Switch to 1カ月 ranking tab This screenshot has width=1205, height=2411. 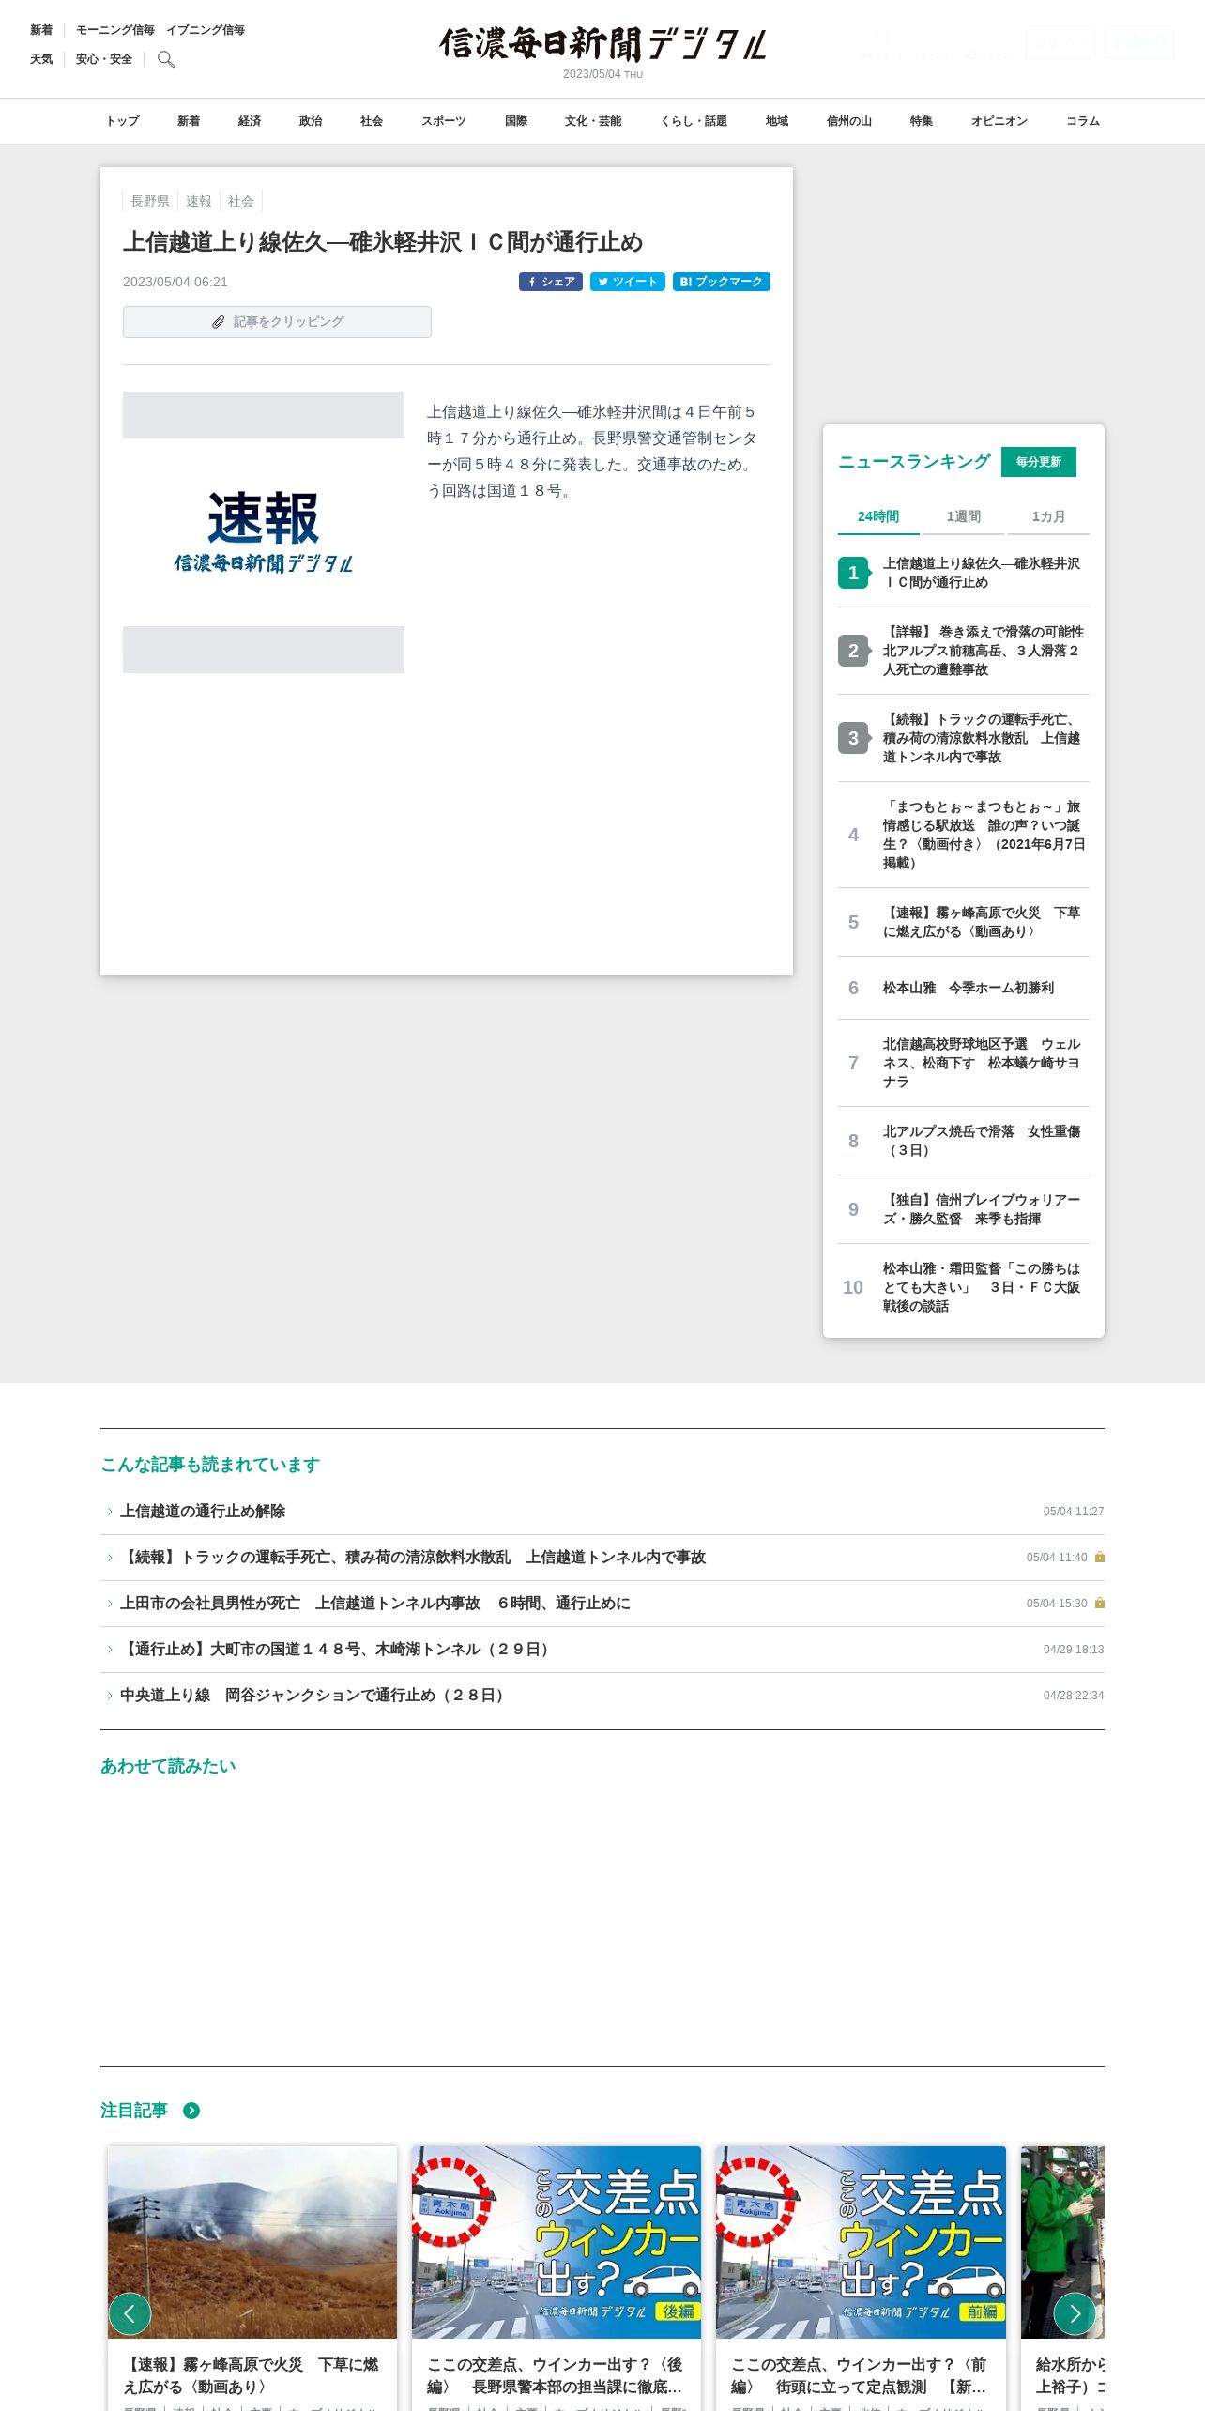pyautogui.click(x=1048, y=516)
